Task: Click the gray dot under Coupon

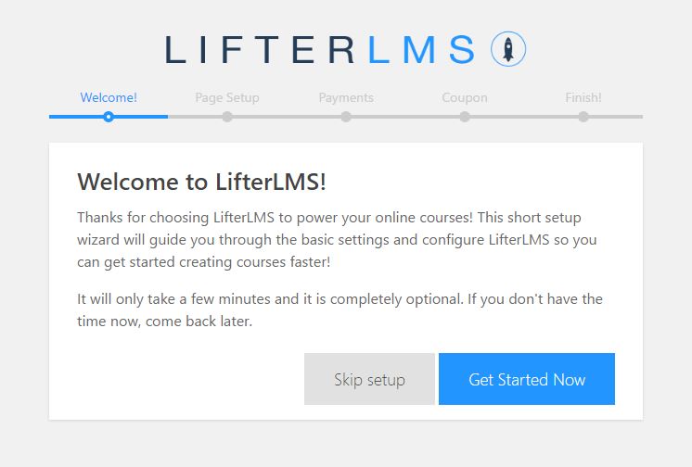Action: (x=465, y=117)
